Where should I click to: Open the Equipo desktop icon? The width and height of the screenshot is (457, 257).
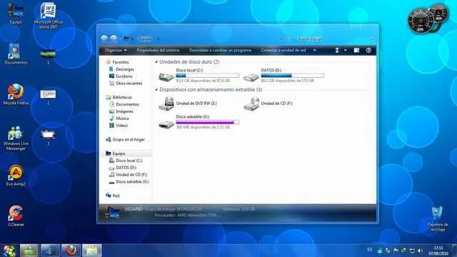pyautogui.click(x=16, y=14)
